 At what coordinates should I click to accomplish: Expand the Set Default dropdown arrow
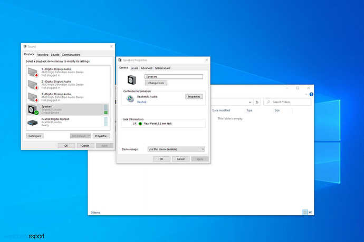click(89, 136)
